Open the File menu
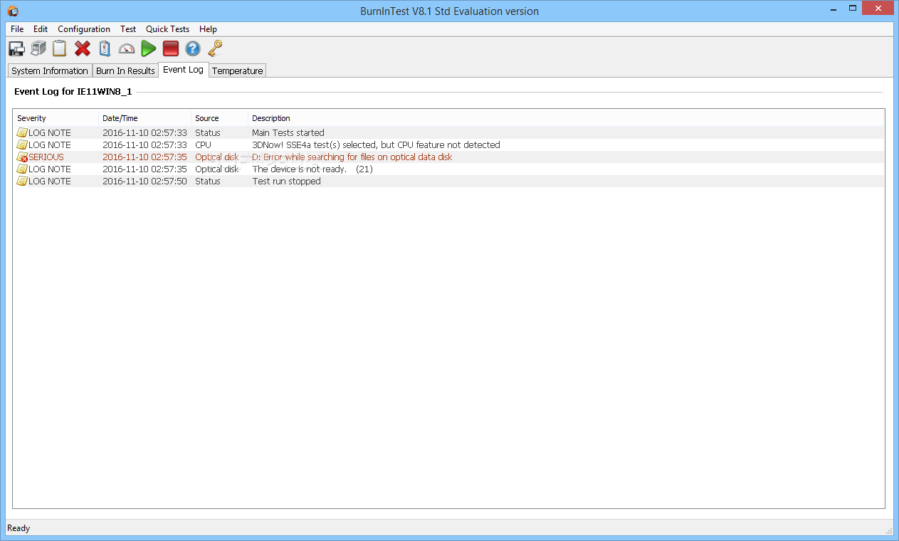The image size is (899, 541). (x=17, y=29)
